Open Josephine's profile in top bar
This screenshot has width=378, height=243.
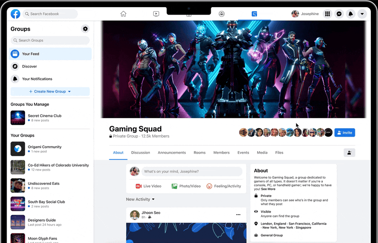coord(305,14)
